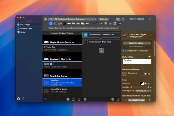The height and width of the screenshot is (116, 174).
Task: Select the Control Strip Button trigger row
Action: (62, 91)
